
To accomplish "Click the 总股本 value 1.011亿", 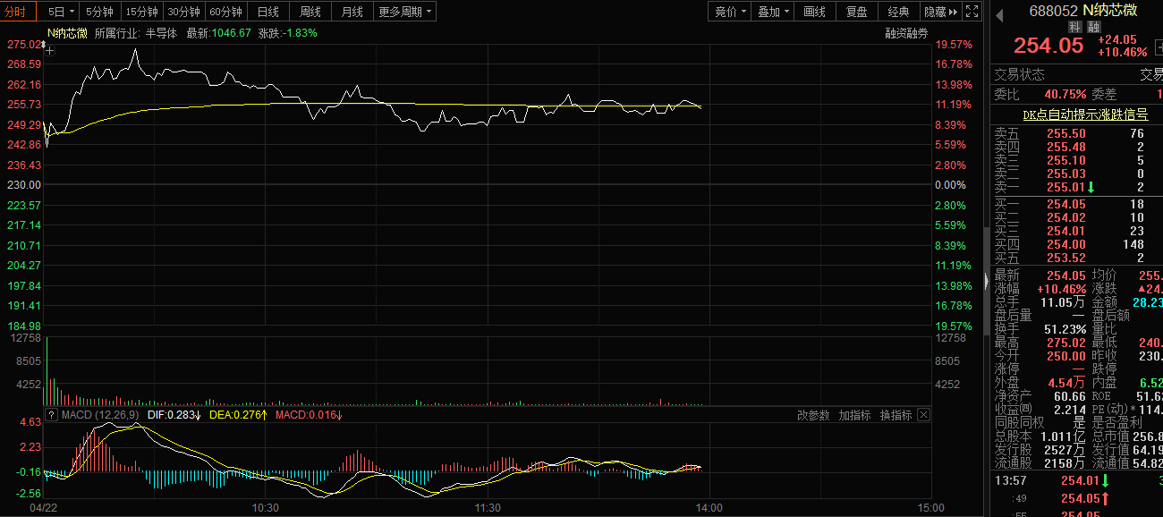I will pyautogui.click(x=1063, y=436).
